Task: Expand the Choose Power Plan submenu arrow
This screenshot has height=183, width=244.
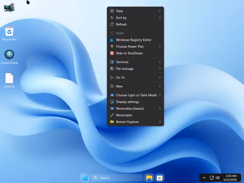Action: pos(160,46)
